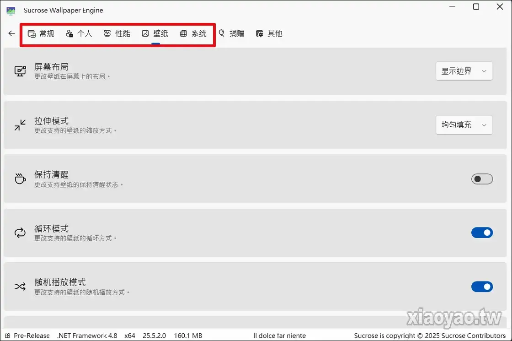512x341 pixels.
Task: Click the Sucrose app icon in title bar
Action: (11, 11)
